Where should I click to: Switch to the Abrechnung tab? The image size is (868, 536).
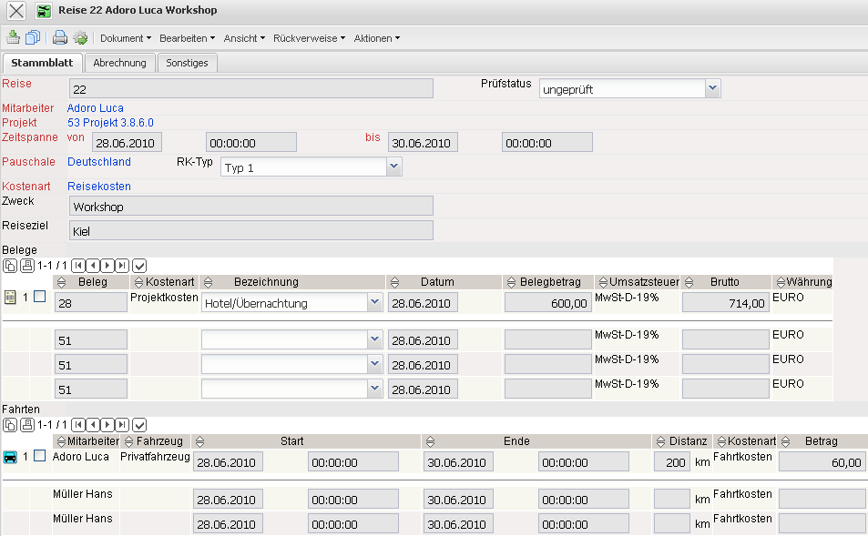[x=119, y=63]
